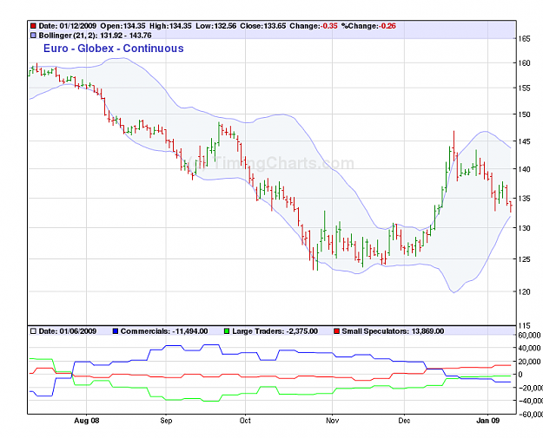Image resolution: width=543 pixels, height=438 pixels.
Task: Click the 'Dec' x-axis label
Action: (405, 421)
